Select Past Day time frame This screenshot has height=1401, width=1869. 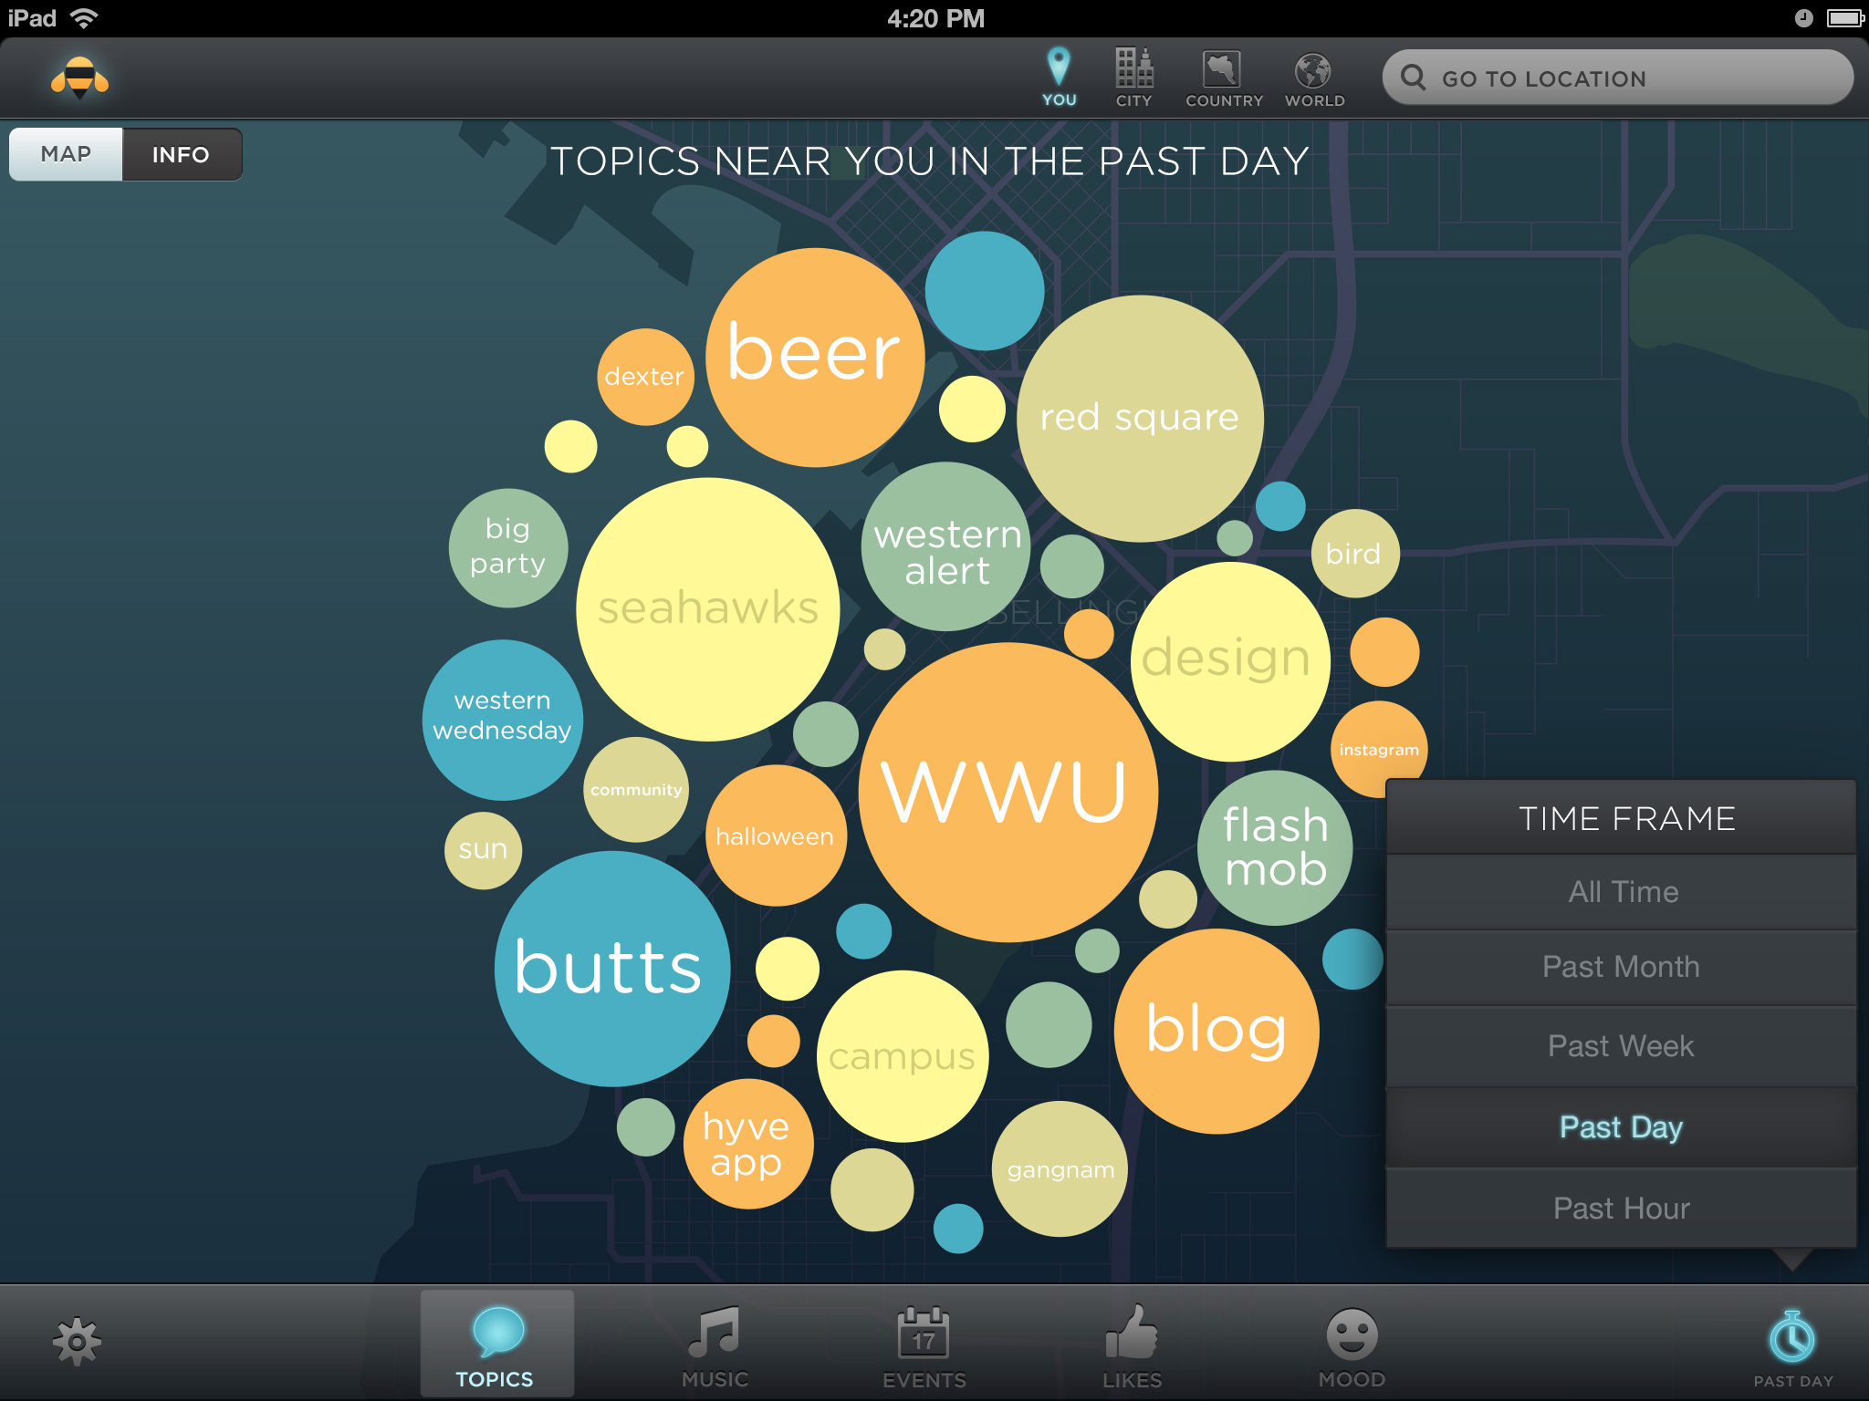1622,1127
